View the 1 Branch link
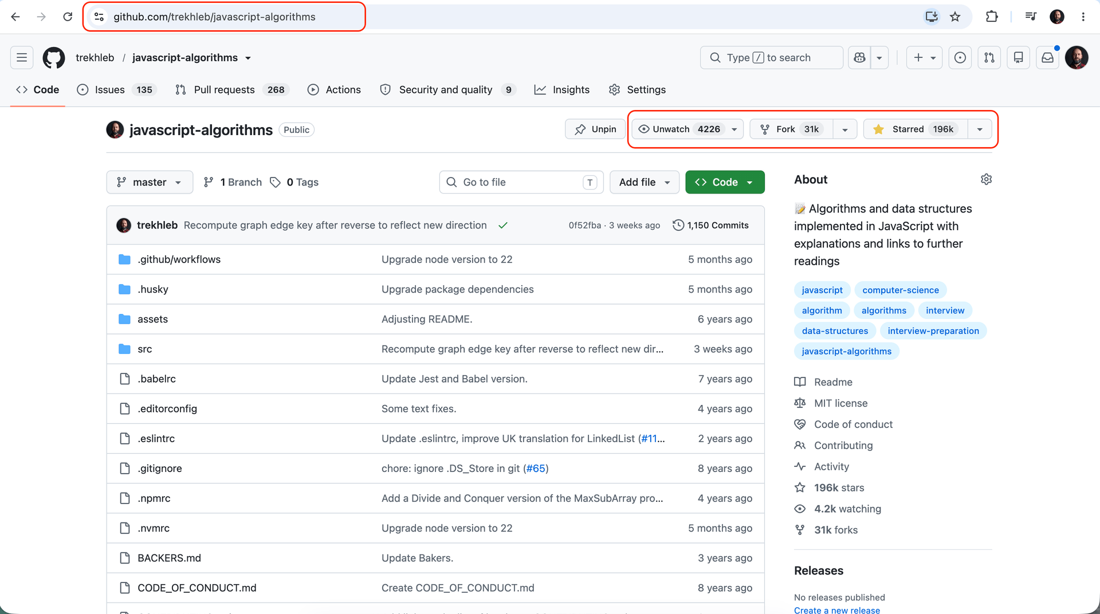1100x614 pixels. point(233,182)
